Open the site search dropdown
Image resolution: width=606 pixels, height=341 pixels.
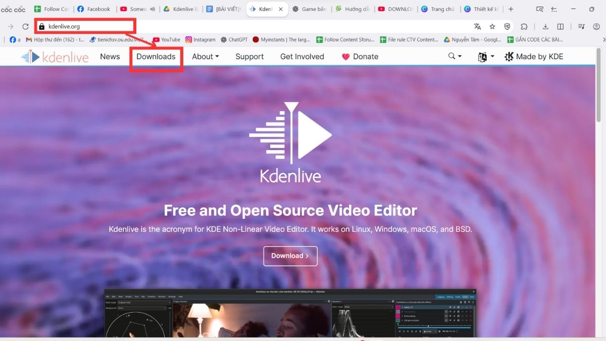[454, 56]
